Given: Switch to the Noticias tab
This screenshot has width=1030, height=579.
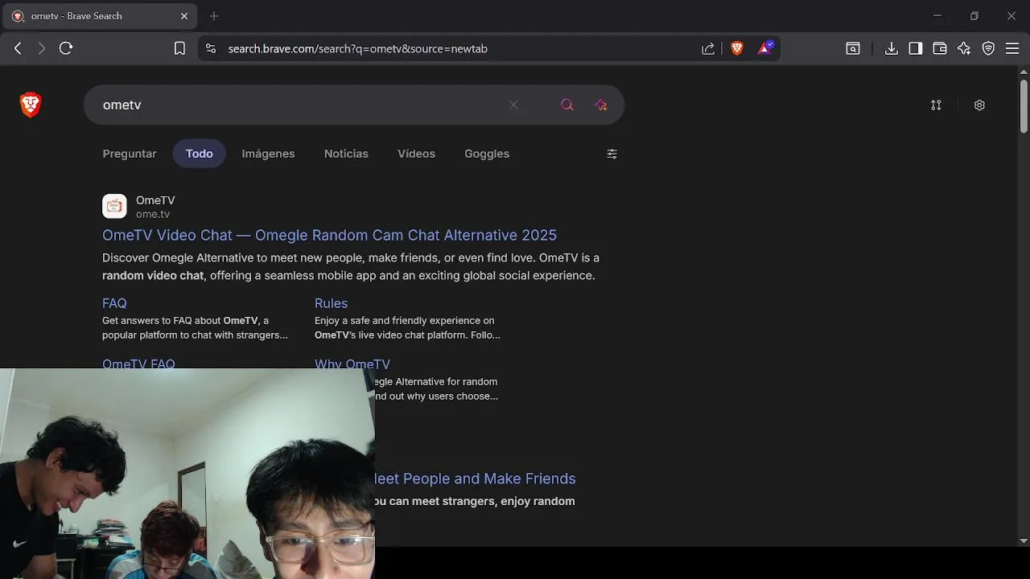Looking at the screenshot, I should pyautogui.click(x=346, y=154).
